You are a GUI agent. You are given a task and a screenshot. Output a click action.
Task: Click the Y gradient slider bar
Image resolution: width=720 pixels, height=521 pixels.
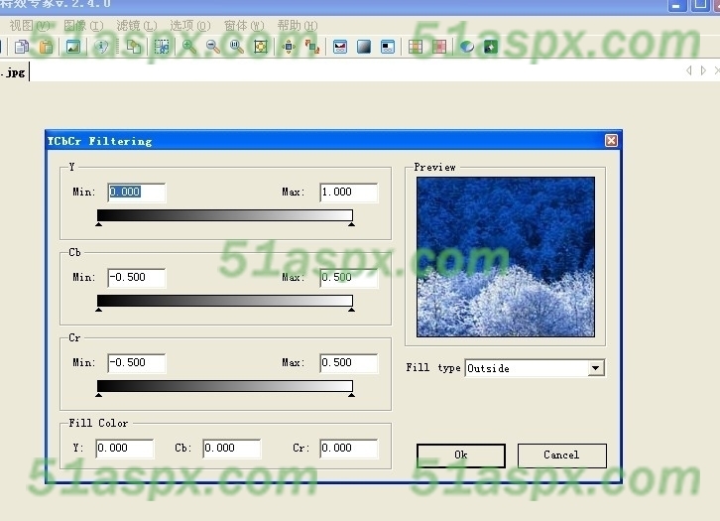coord(225,215)
